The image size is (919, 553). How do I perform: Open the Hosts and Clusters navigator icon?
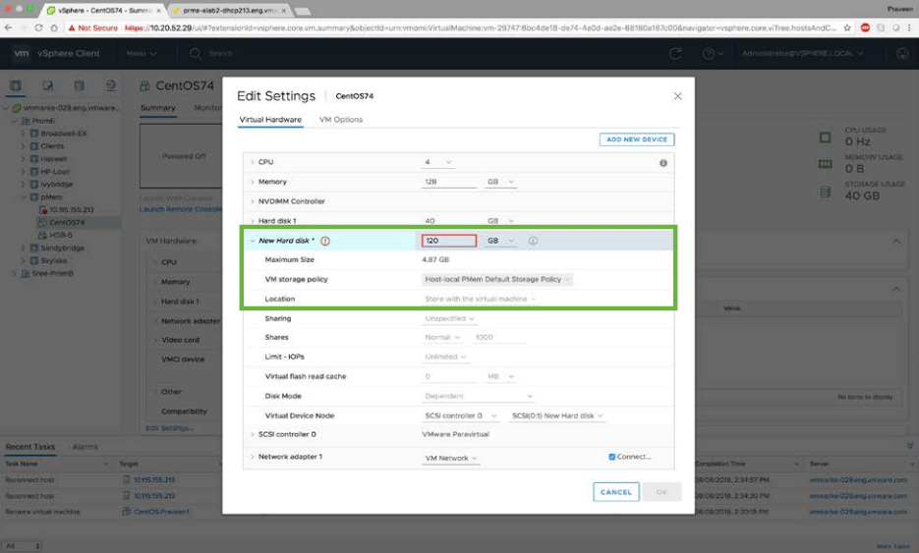(16, 85)
